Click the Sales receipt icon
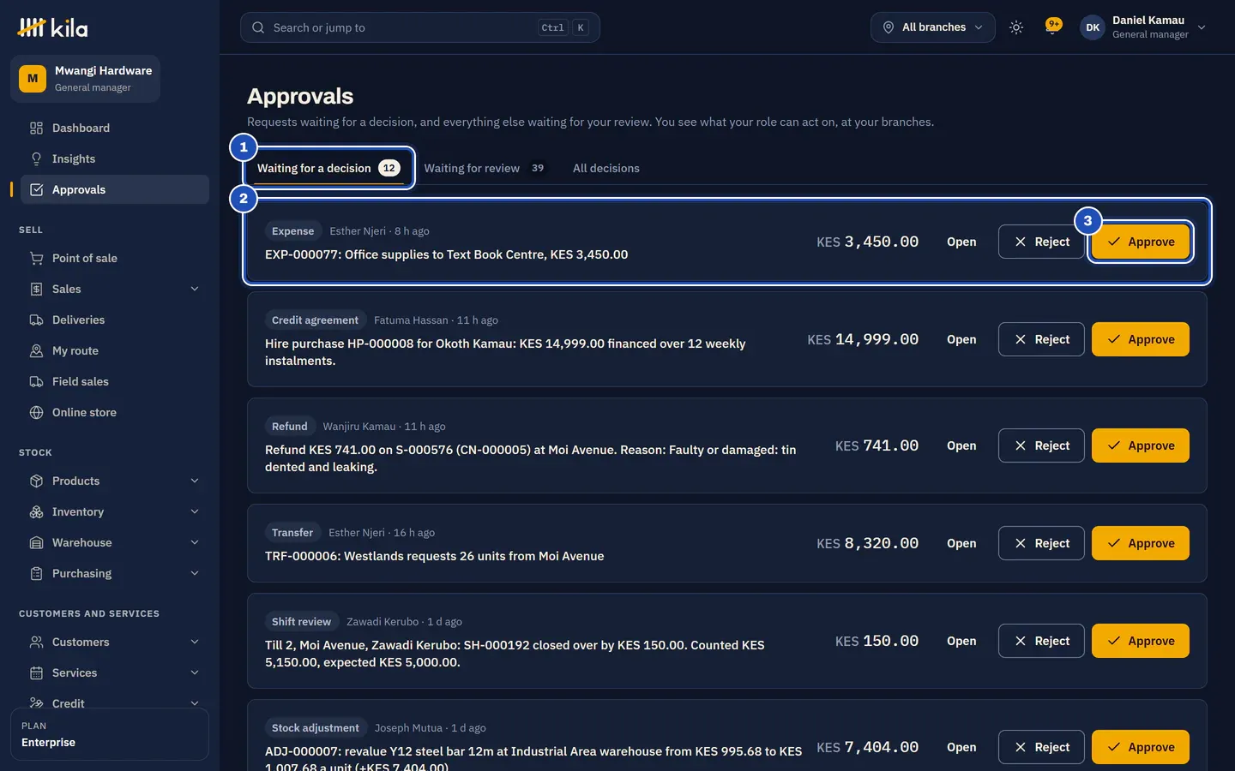Viewport: 1235px width, 771px height. click(36, 289)
